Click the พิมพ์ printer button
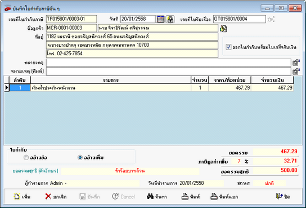This screenshot has width=306, height=208. click(191, 197)
